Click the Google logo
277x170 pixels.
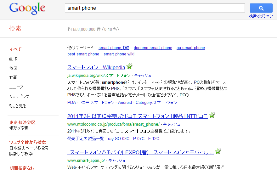tap(27, 9)
